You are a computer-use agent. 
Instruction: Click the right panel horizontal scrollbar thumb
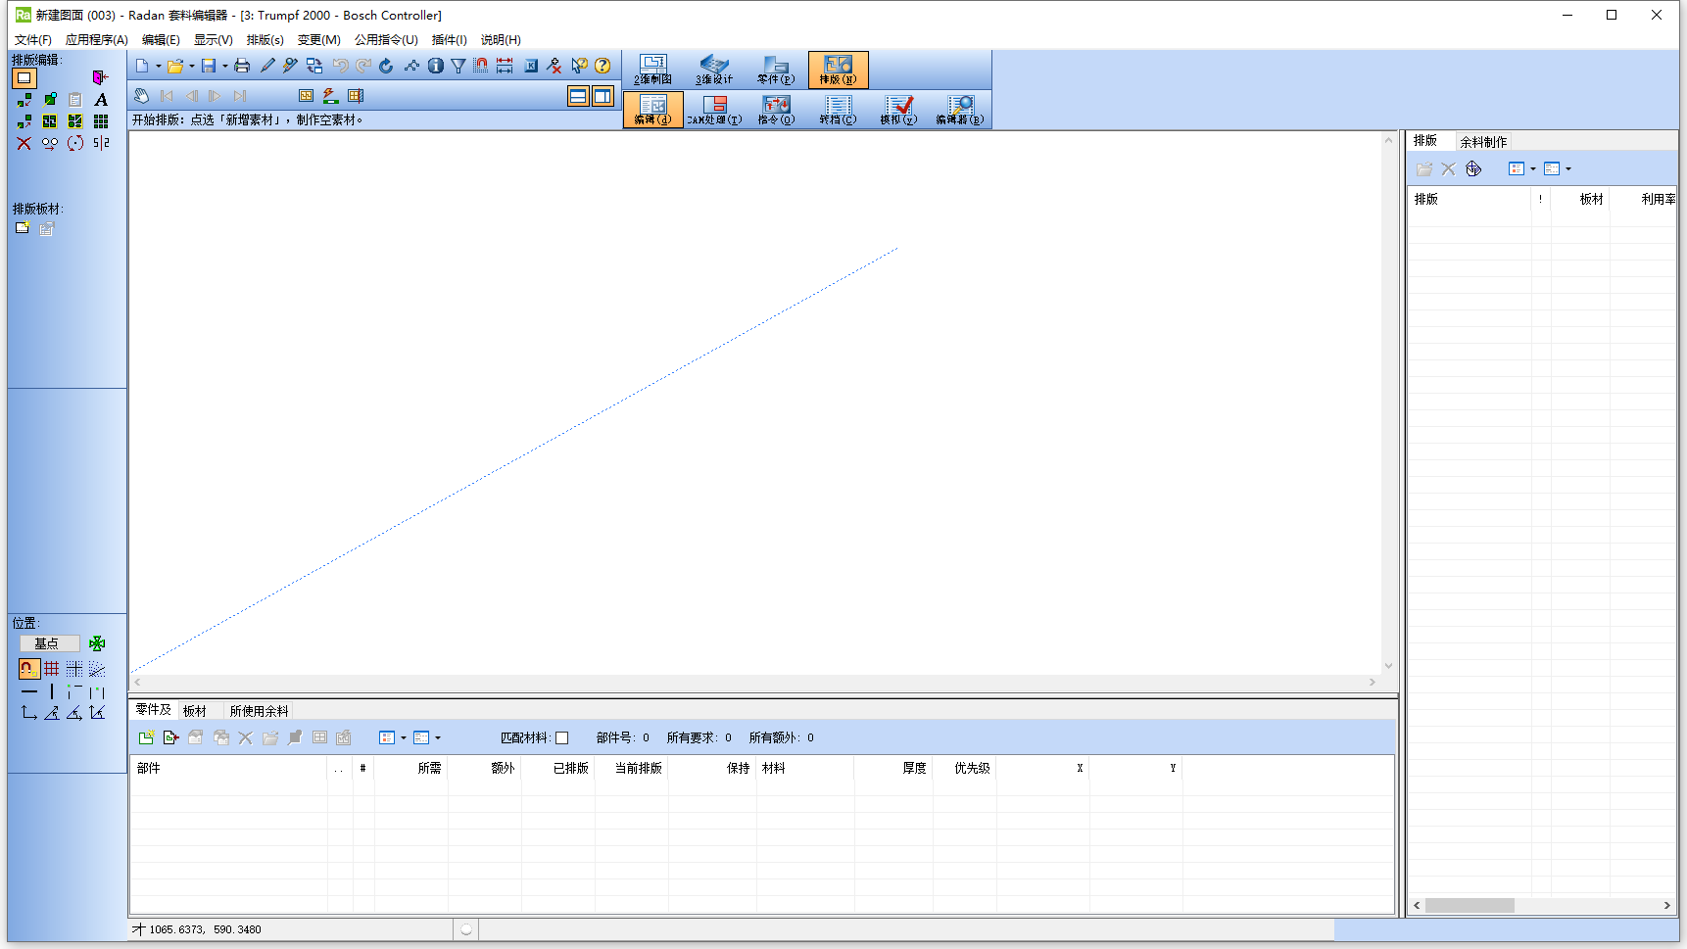coord(1470,906)
